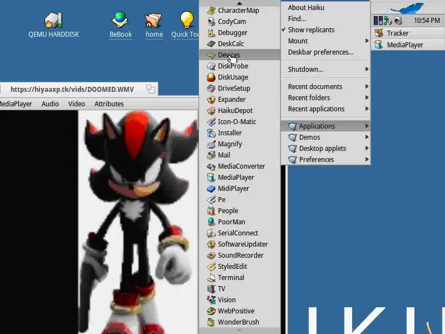Launch the Mail app icon
This screenshot has height=334, width=445.
[x=211, y=155]
